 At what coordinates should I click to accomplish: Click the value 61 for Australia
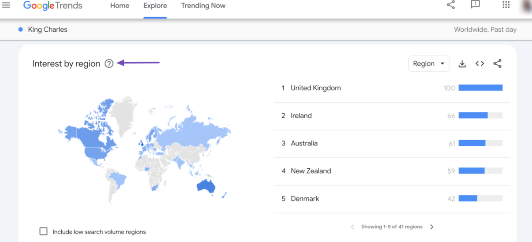pyautogui.click(x=452, y=144)
